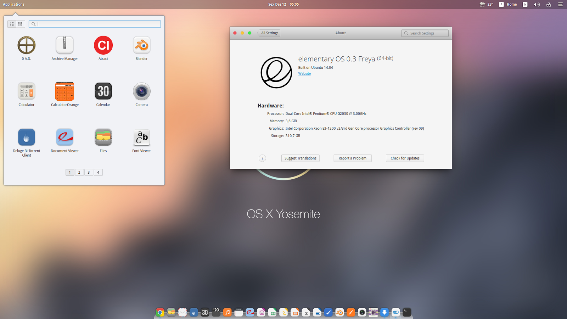Open the mail envelope icon in dock
Viewport: 567px width, 319px height.
tap(183, 312)
